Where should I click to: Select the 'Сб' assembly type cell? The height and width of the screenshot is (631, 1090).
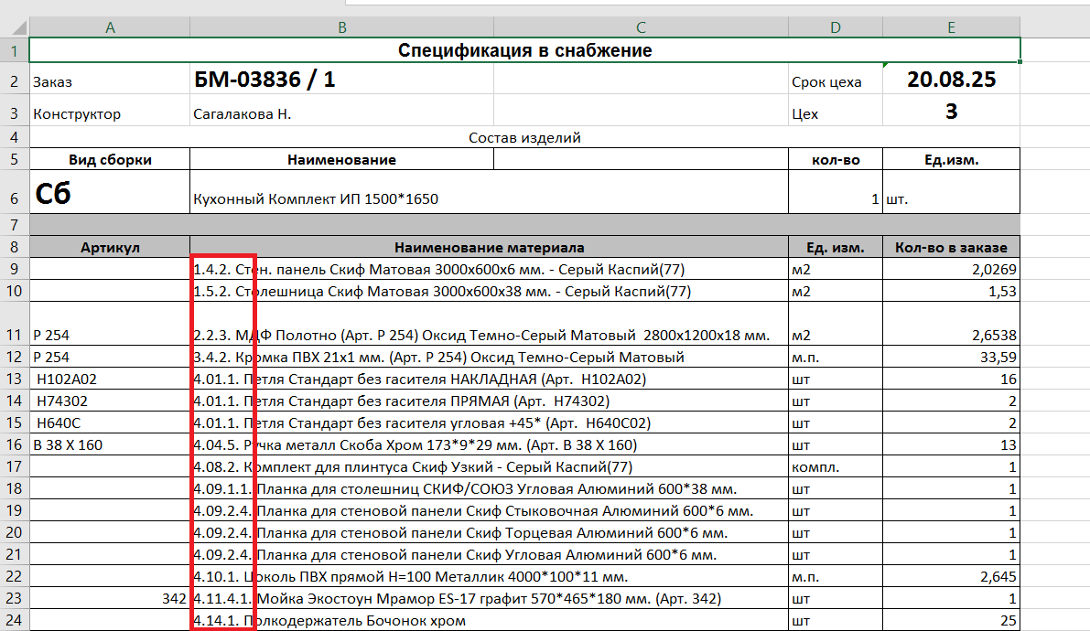[x=110, y=193]
